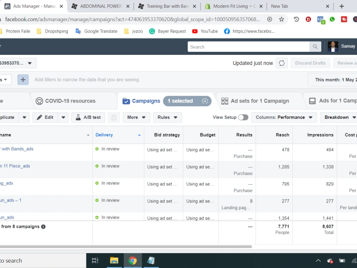Open the Facebook URL bookmark
Image resolution: width=357 pixels, height=268 pixels.
[249, 31]
